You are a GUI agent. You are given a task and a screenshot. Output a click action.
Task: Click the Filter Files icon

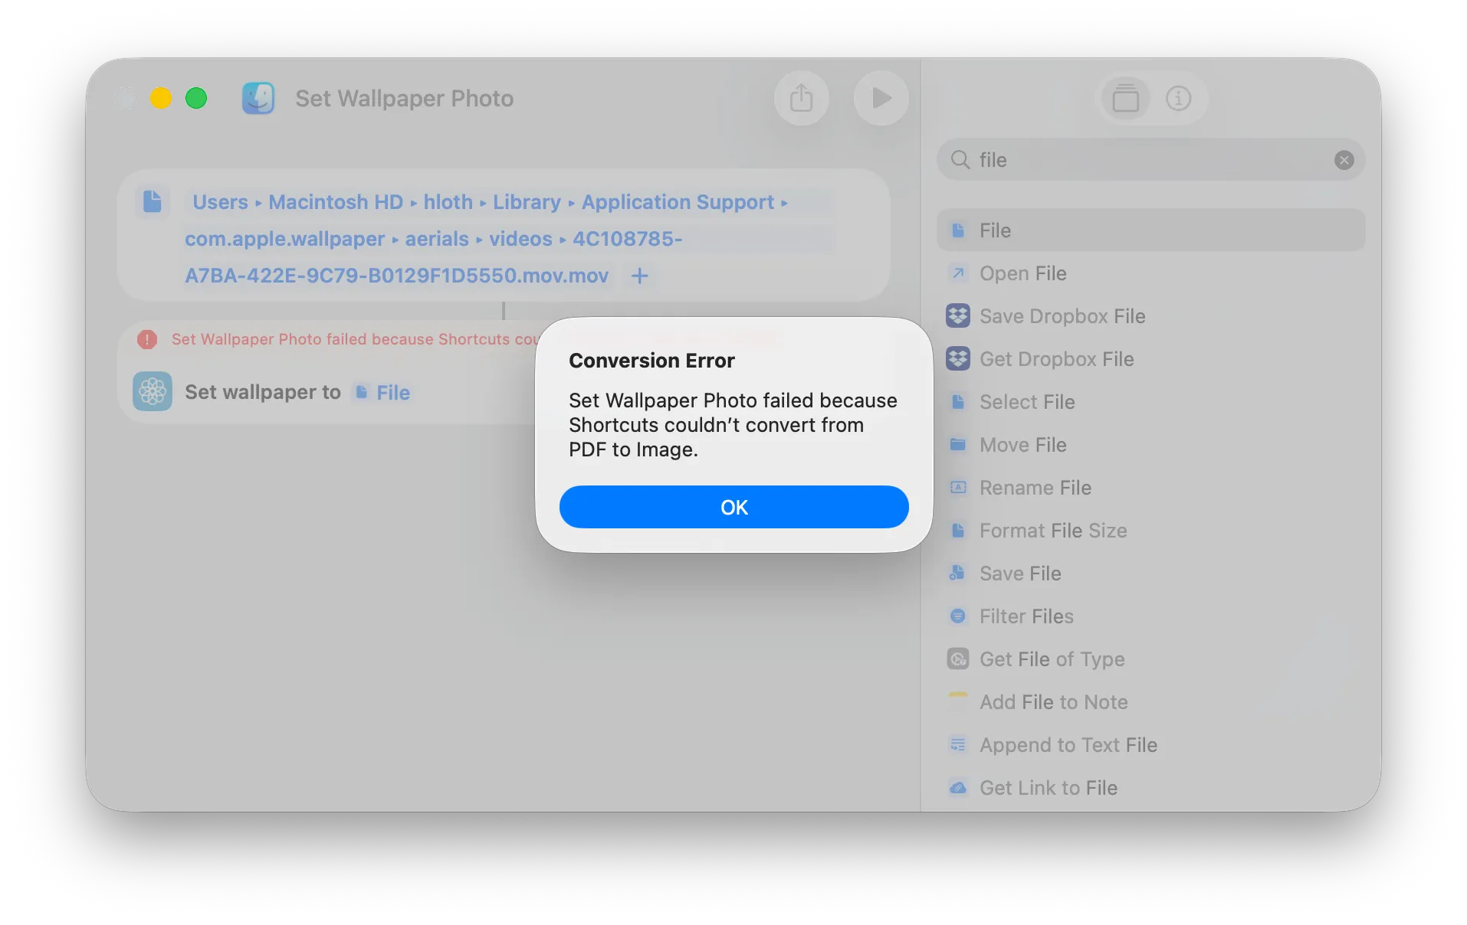pyautogui.click(x=957, y=616)
